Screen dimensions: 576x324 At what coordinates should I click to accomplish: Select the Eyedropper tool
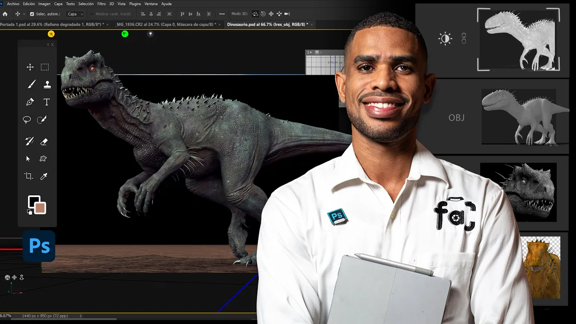click(44, 176)
